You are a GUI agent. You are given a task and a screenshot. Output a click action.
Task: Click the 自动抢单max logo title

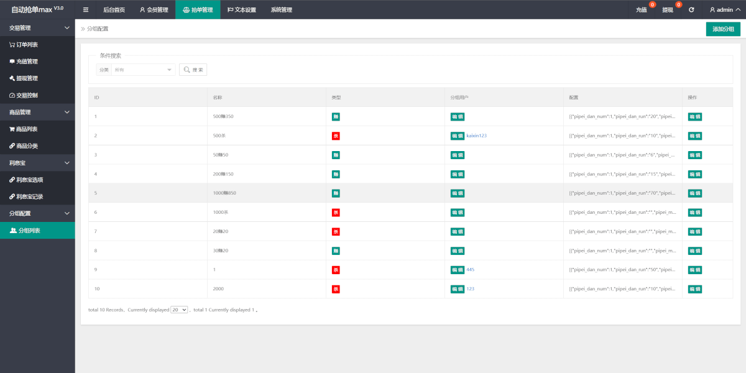pyautogui.click(x=37, y=9)
